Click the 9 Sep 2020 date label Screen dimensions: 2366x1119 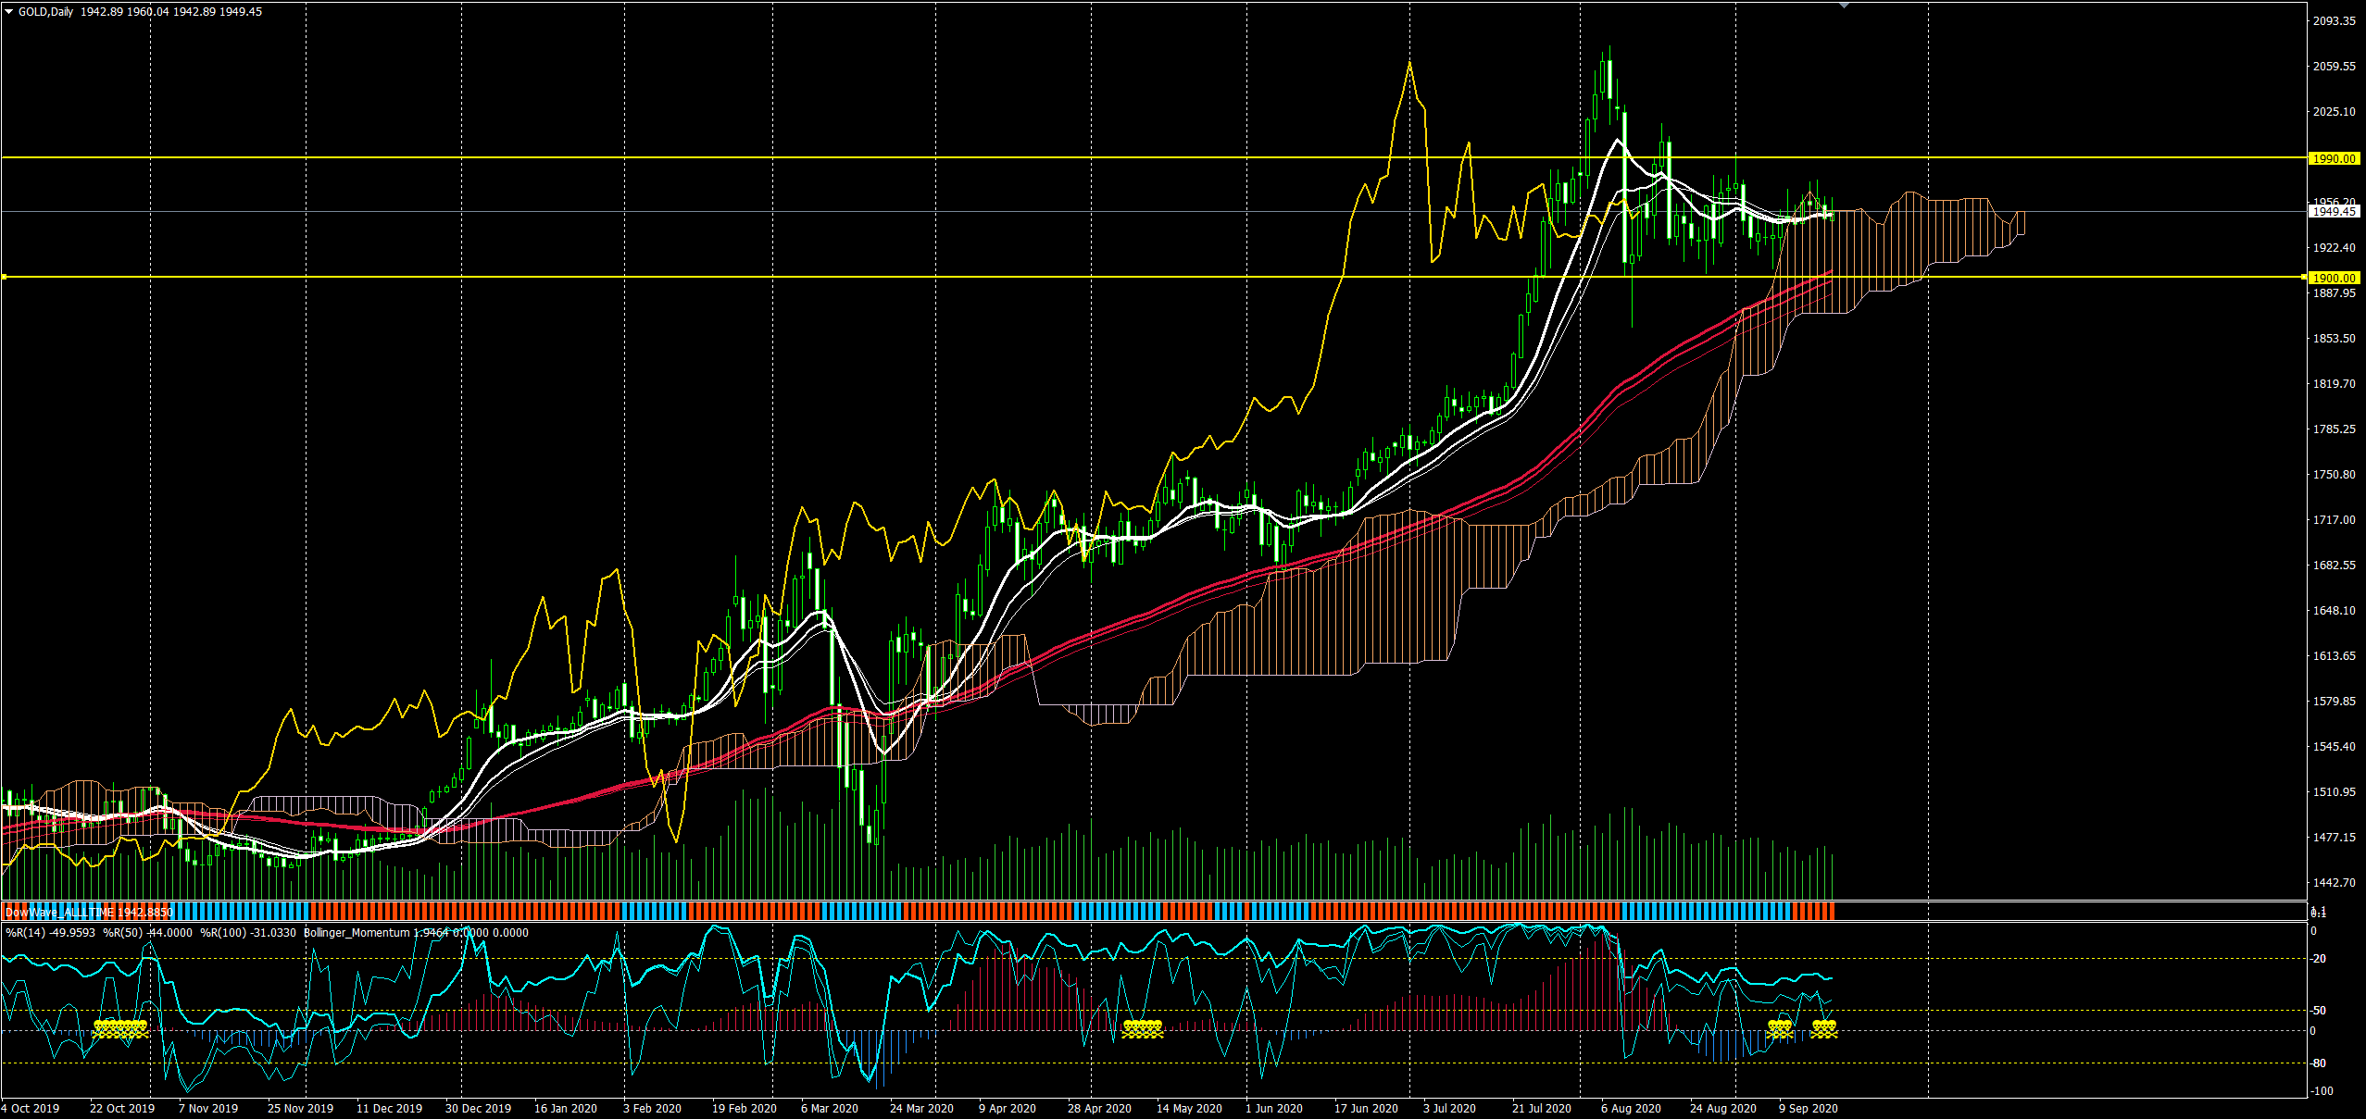click(x=1808, y=1109)
